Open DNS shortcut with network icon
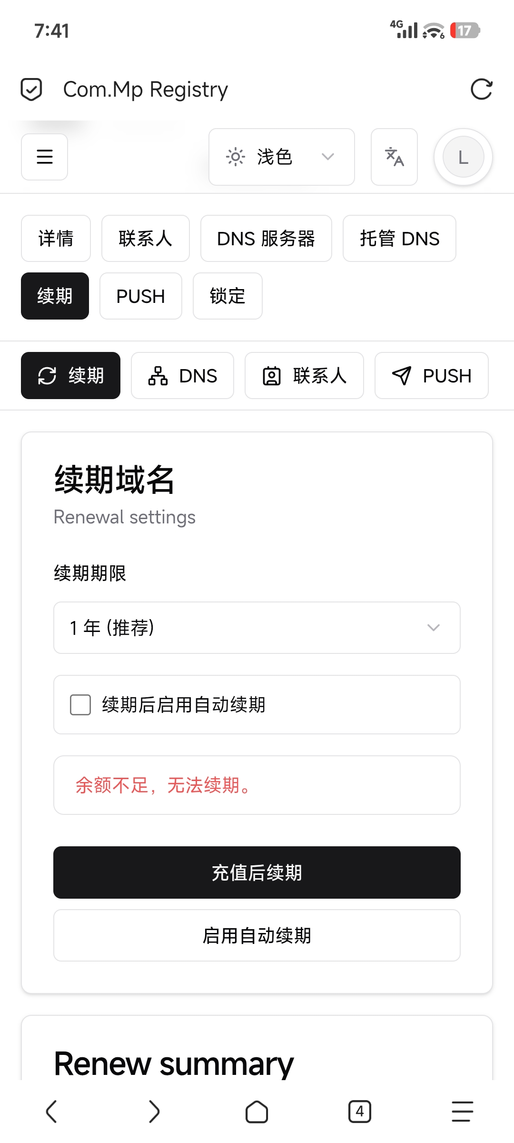Viewport: 514px width, 1143px height. pos(183,376)
